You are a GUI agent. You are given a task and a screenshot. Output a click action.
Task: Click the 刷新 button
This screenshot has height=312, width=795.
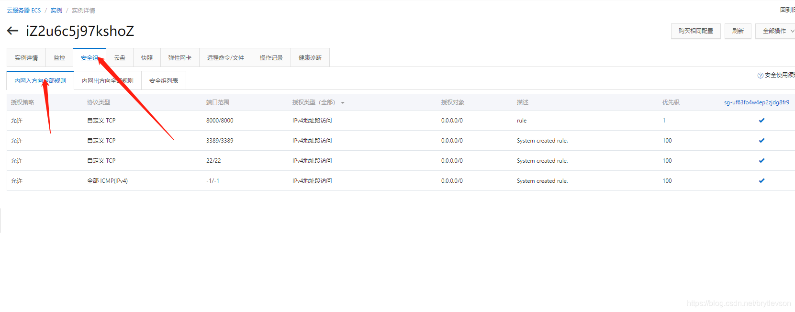[738, 31]
